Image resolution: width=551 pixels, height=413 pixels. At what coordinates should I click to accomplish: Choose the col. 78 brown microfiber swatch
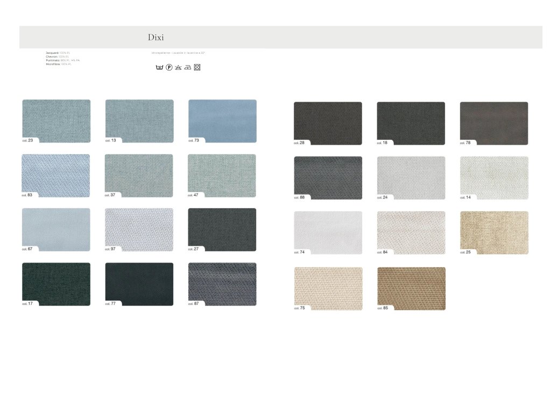(494, 123)
